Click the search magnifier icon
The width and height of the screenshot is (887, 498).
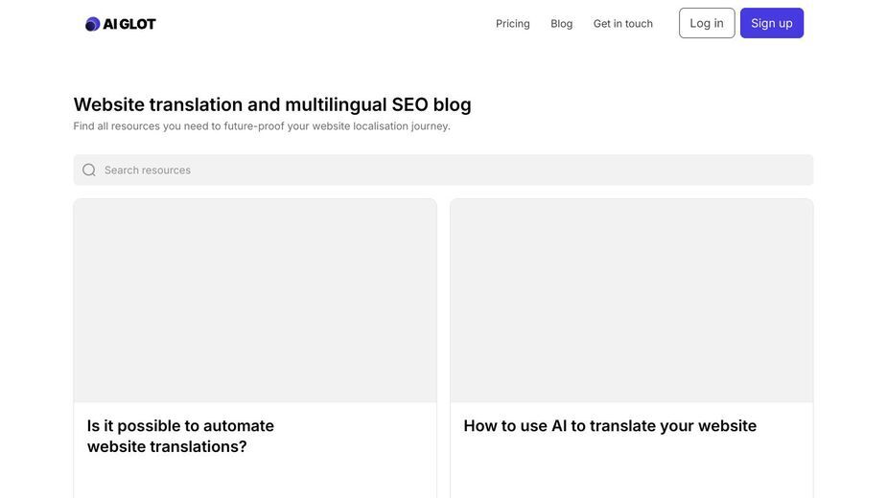(x=89, y=170)
